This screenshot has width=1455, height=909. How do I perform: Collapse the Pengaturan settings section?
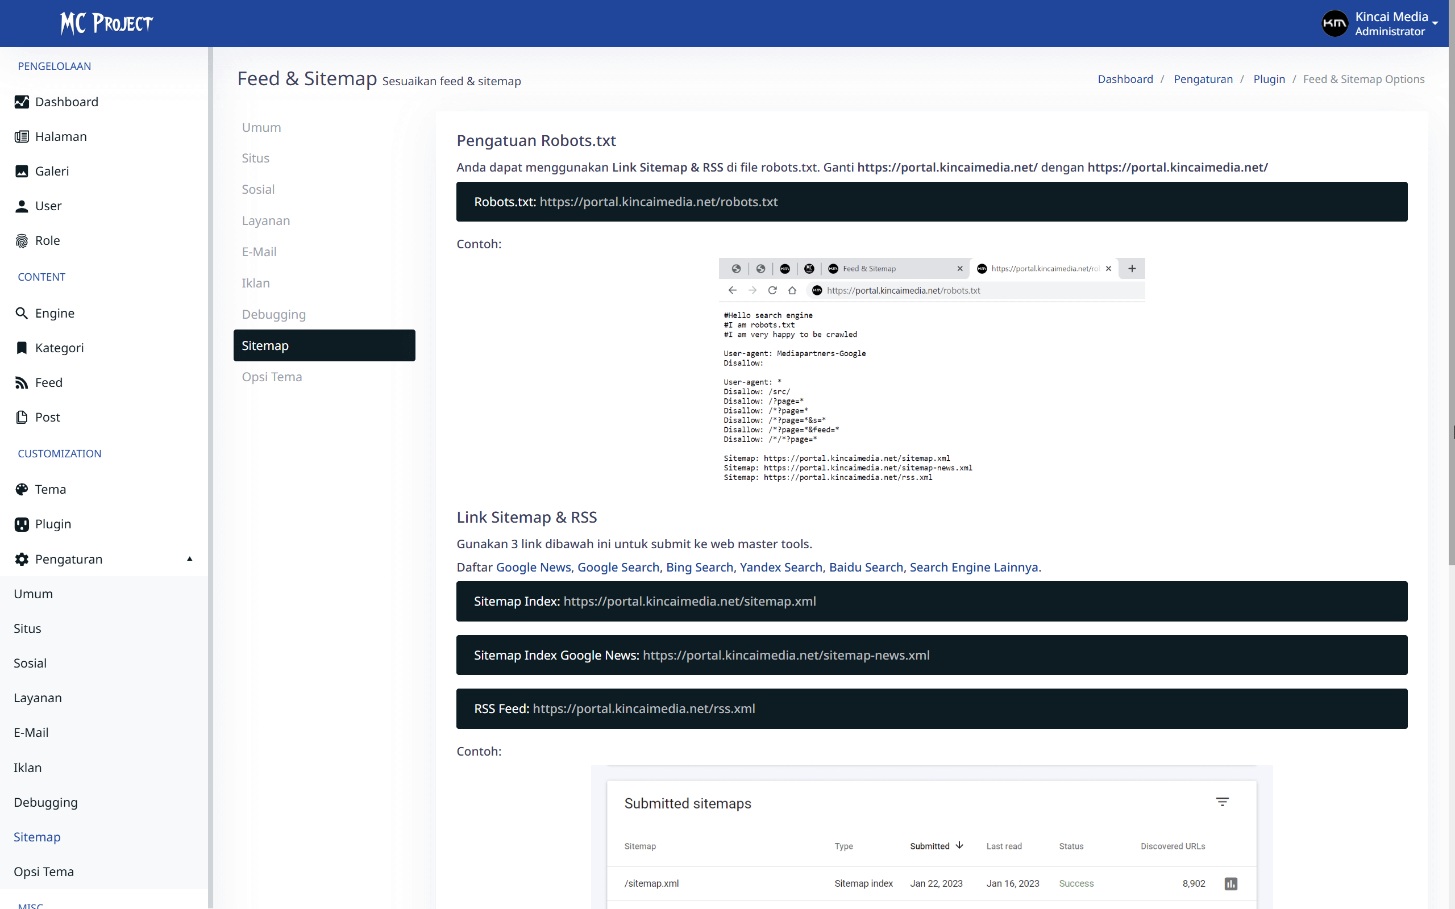pyautogui.click(x=189, y=558)
